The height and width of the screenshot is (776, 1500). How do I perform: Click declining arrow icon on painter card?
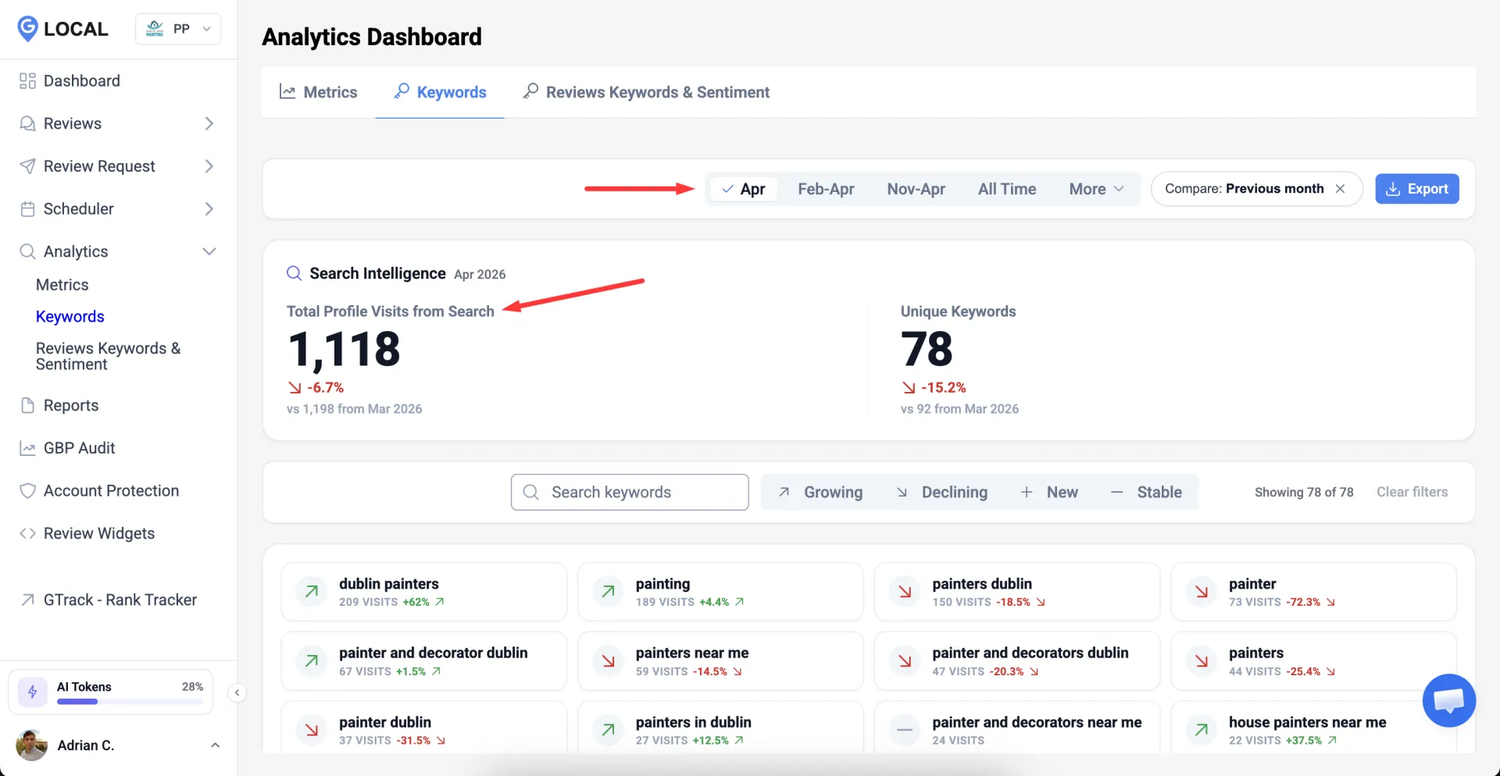tap(1202, 592)
